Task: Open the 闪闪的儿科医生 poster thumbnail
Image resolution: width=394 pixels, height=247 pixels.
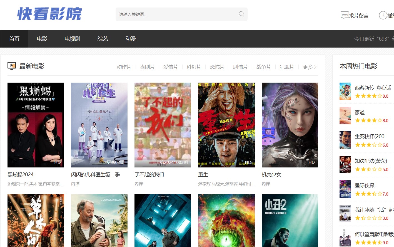Action: (x=99, y=125)
